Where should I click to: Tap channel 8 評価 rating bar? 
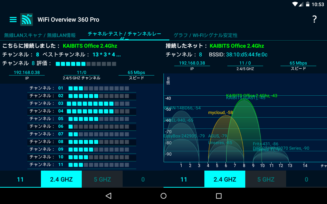coord(86,64)
